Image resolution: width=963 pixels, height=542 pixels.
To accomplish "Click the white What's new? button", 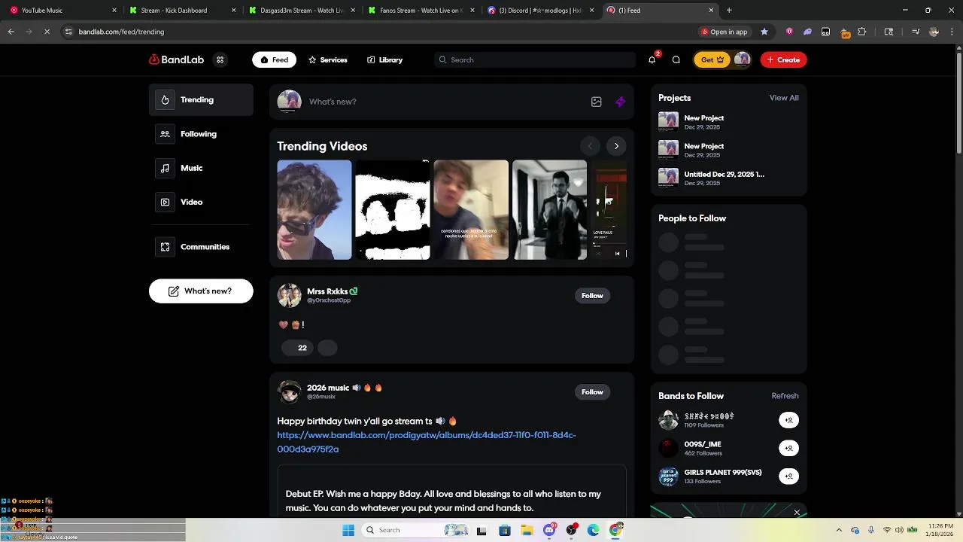I will click(x=201, y=291).
